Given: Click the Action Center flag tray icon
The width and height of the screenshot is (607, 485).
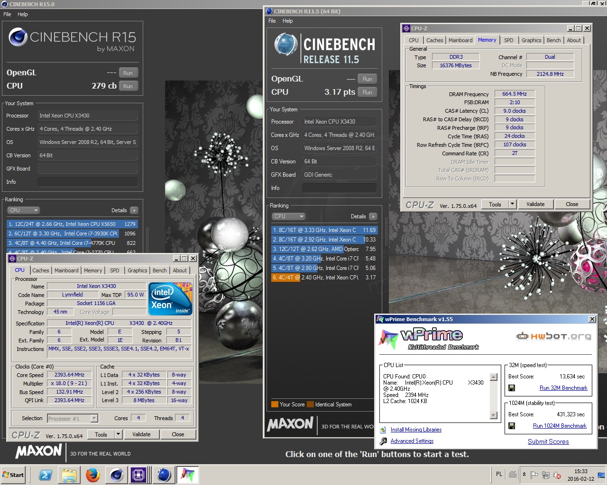Looking at the screenshot, I should [534, 475].
